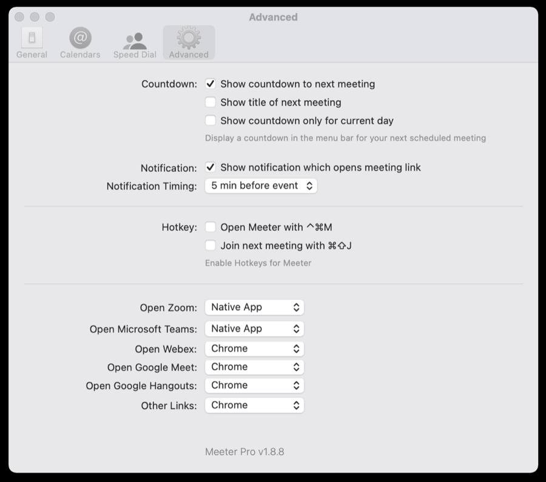Click the Speed Dial tab label
Viewport: 546px width, 482px height.
point(135,55)
